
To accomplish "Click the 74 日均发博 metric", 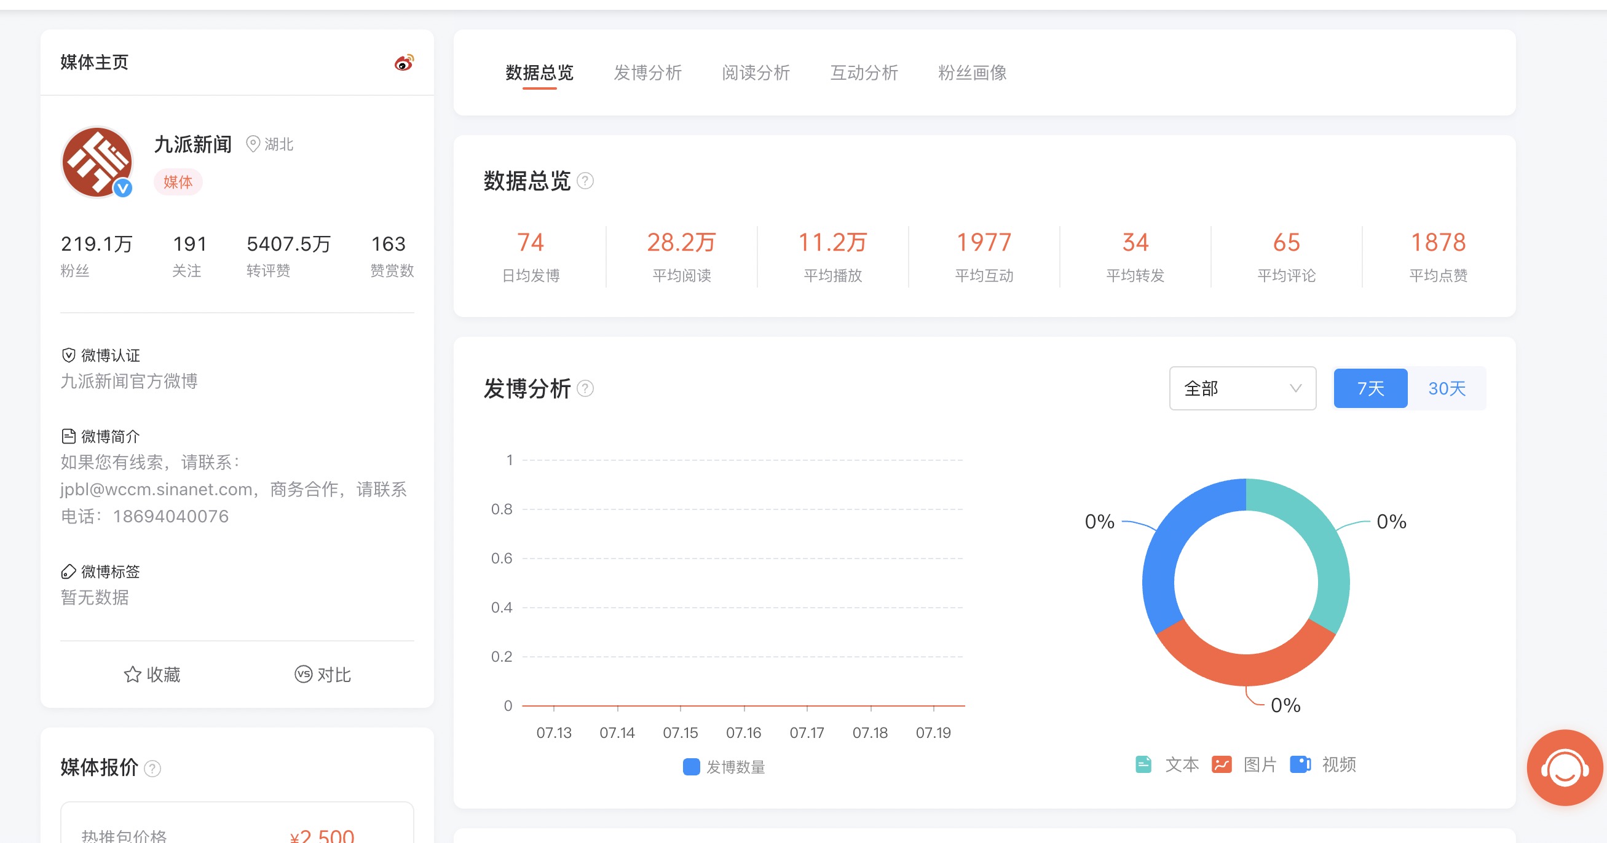I will pos(531,257).
